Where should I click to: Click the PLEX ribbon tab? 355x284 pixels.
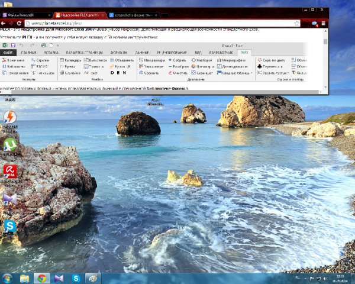tap(244, 53)
